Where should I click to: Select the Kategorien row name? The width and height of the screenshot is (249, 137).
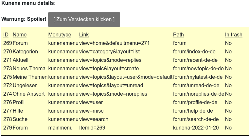[25, 51]
